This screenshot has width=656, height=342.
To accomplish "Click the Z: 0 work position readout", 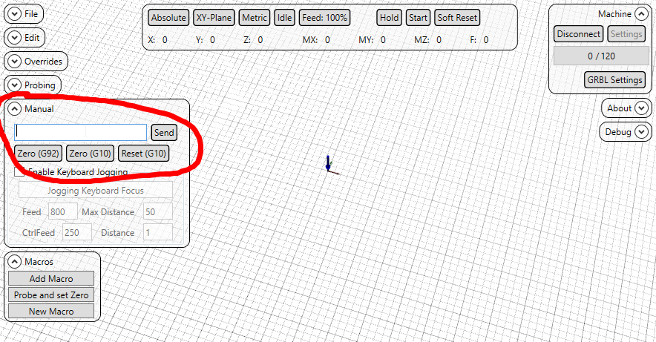I will [253, 40].
